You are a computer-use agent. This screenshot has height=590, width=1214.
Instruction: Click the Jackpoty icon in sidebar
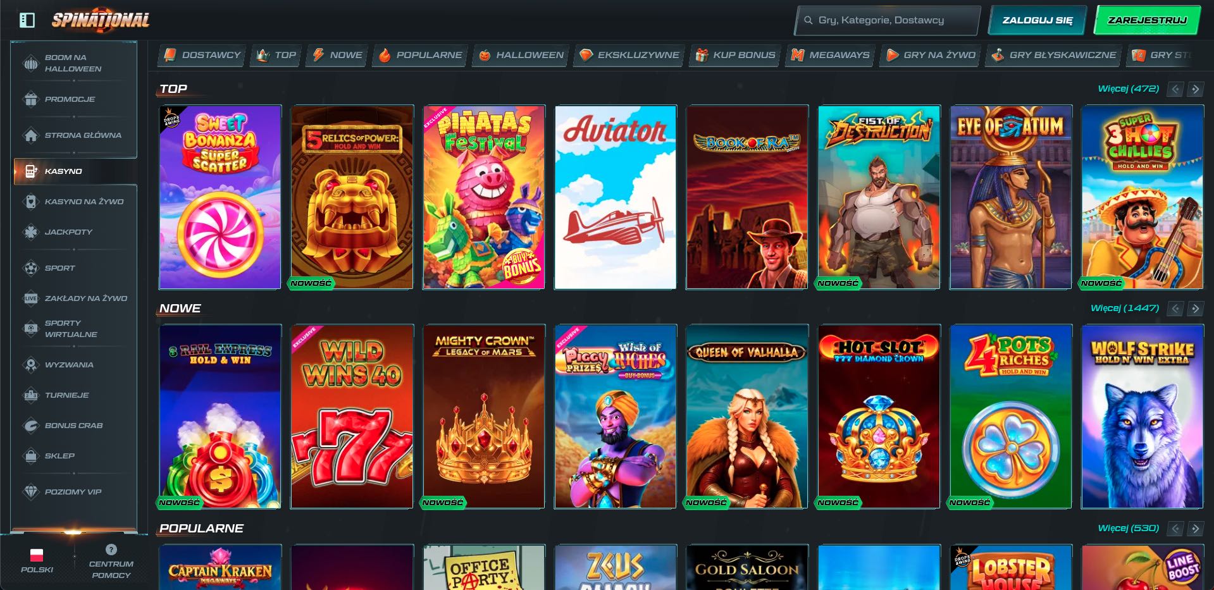(30, 232)
